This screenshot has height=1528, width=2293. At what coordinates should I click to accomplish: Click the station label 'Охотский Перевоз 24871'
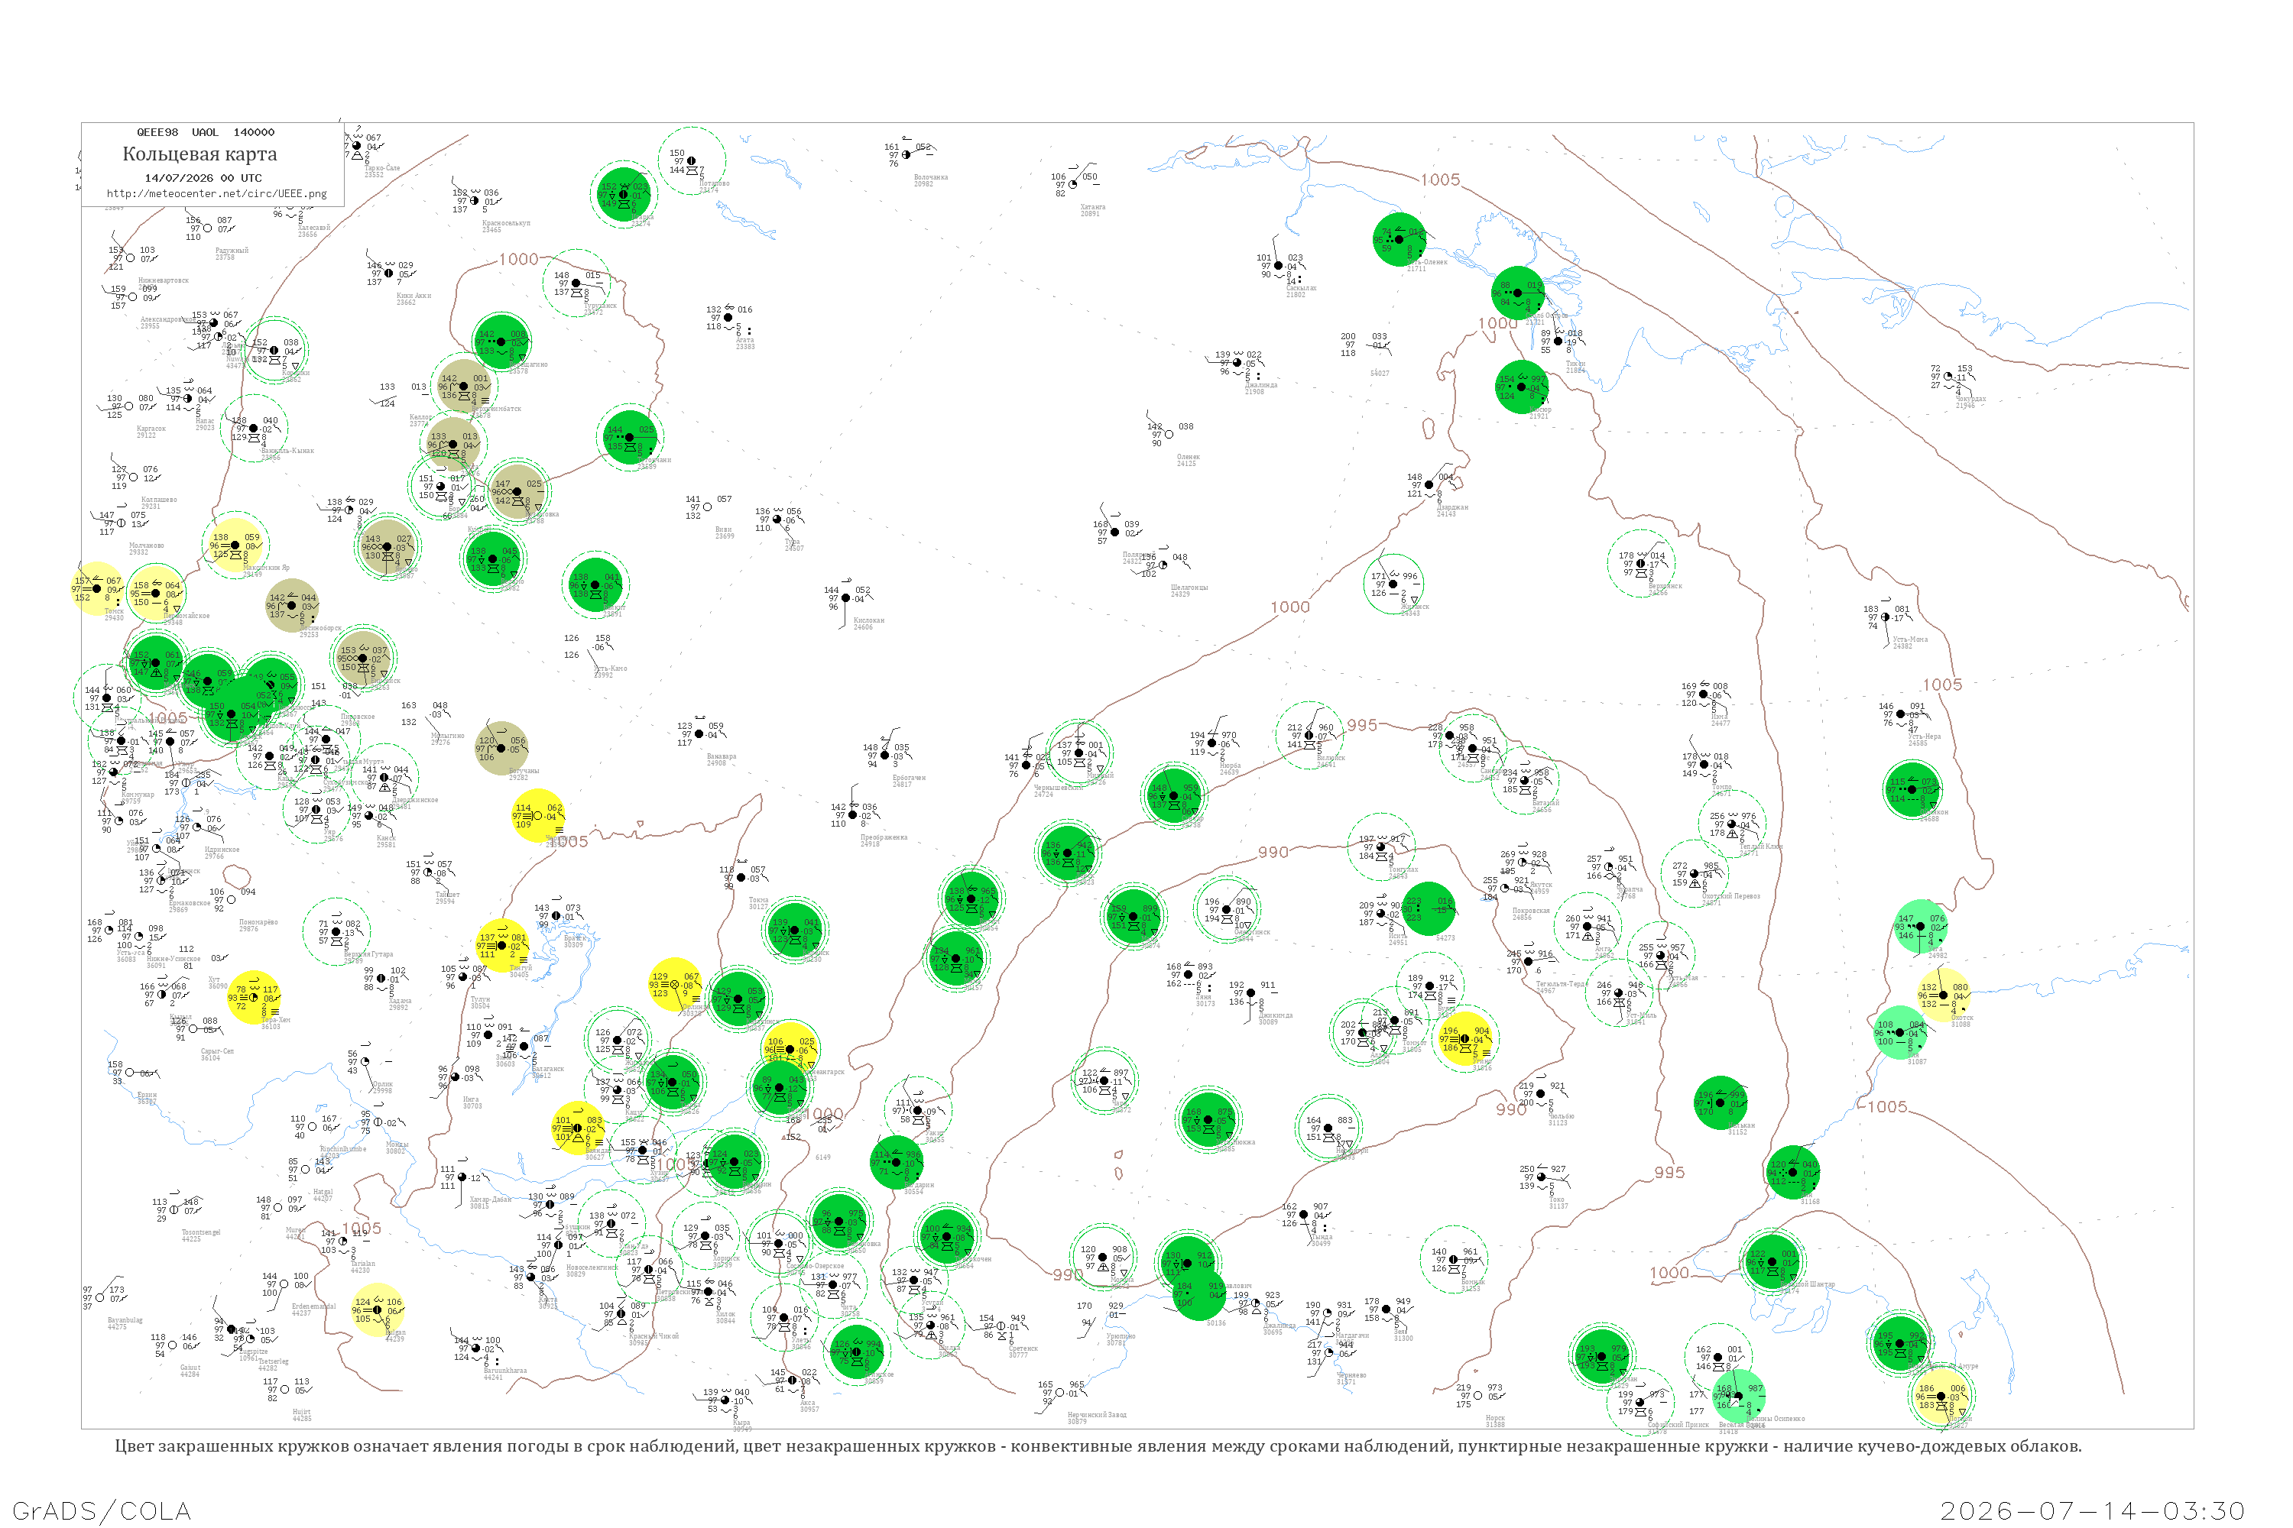click(x=1730, y=899)
